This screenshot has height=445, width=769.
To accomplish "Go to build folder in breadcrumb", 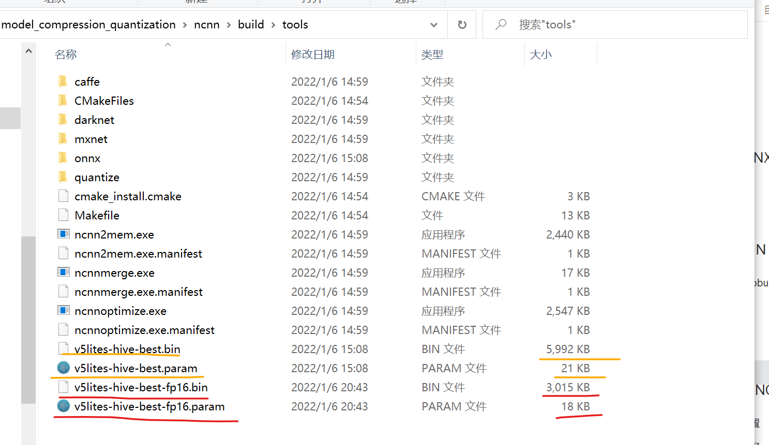I will [251, 25].
